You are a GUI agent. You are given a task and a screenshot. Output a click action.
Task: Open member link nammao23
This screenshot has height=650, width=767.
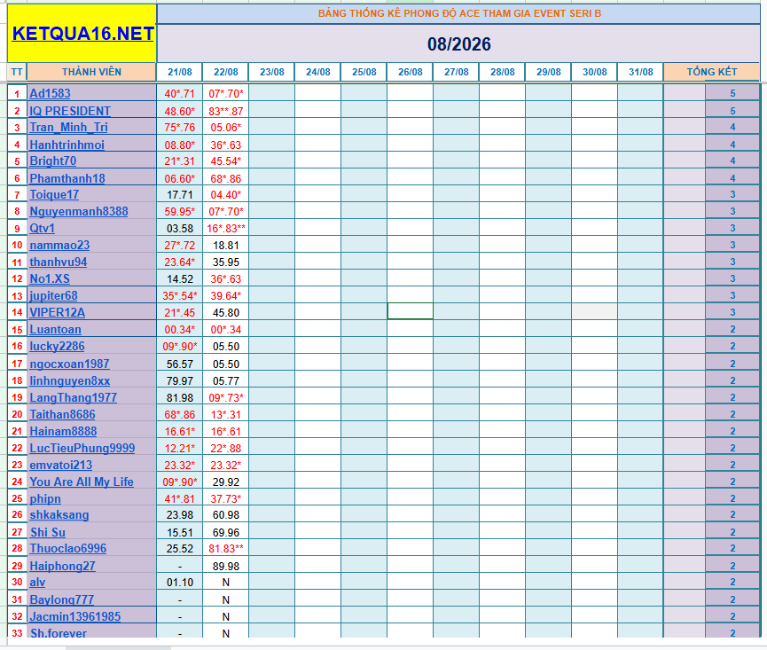[x=59, y=245]
